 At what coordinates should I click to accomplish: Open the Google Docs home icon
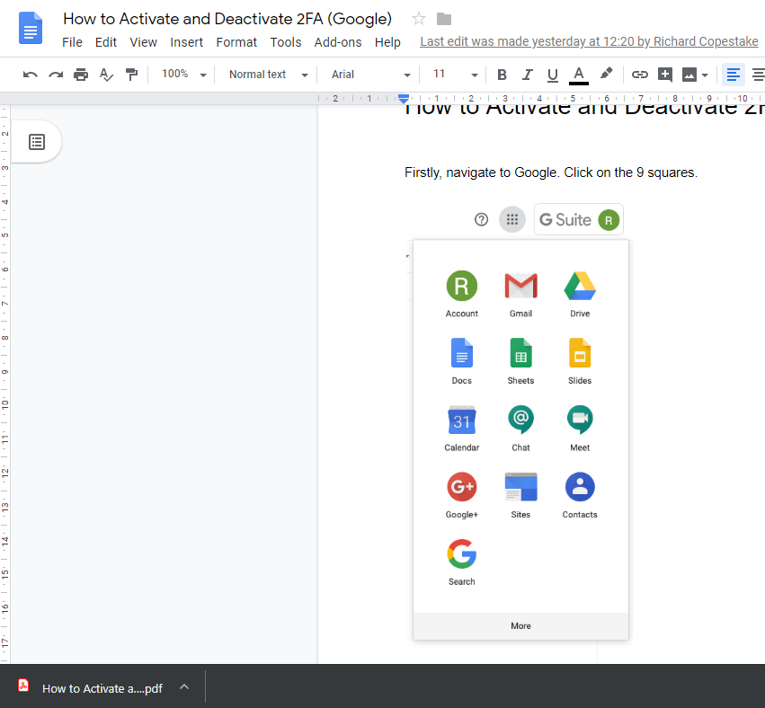31,28
